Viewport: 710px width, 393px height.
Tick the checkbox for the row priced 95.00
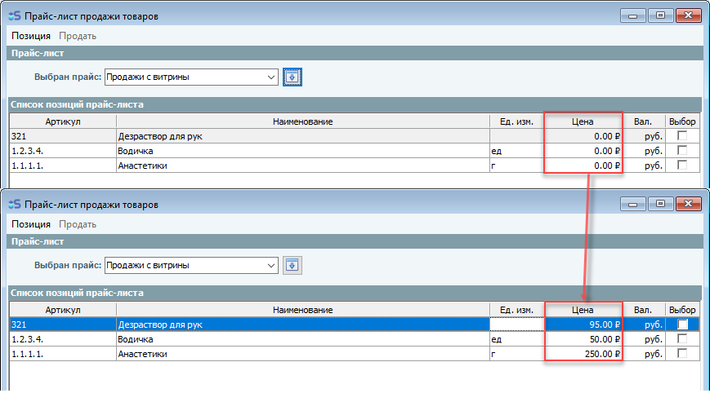pos(682,325)
